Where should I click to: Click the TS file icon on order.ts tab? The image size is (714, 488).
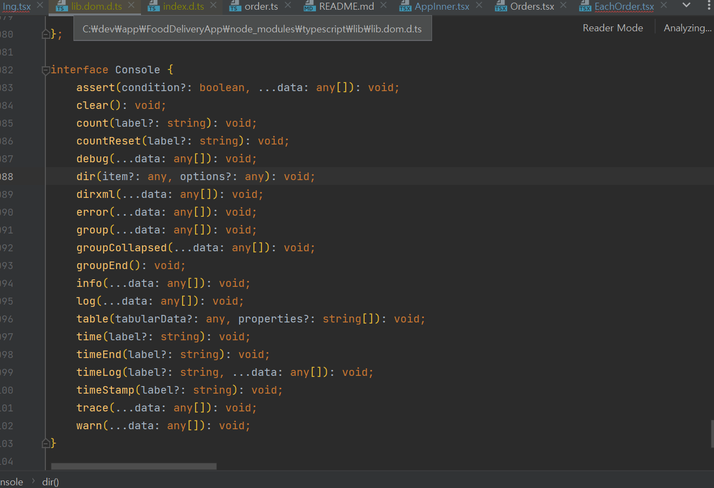(x=235, y=6)
